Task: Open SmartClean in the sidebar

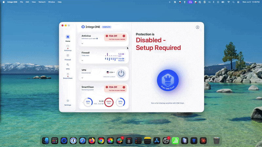Action: (68, 76)
